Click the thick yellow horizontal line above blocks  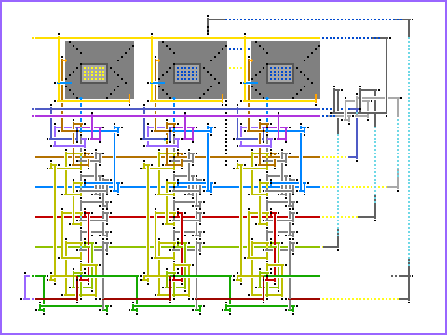click(176, 38)
